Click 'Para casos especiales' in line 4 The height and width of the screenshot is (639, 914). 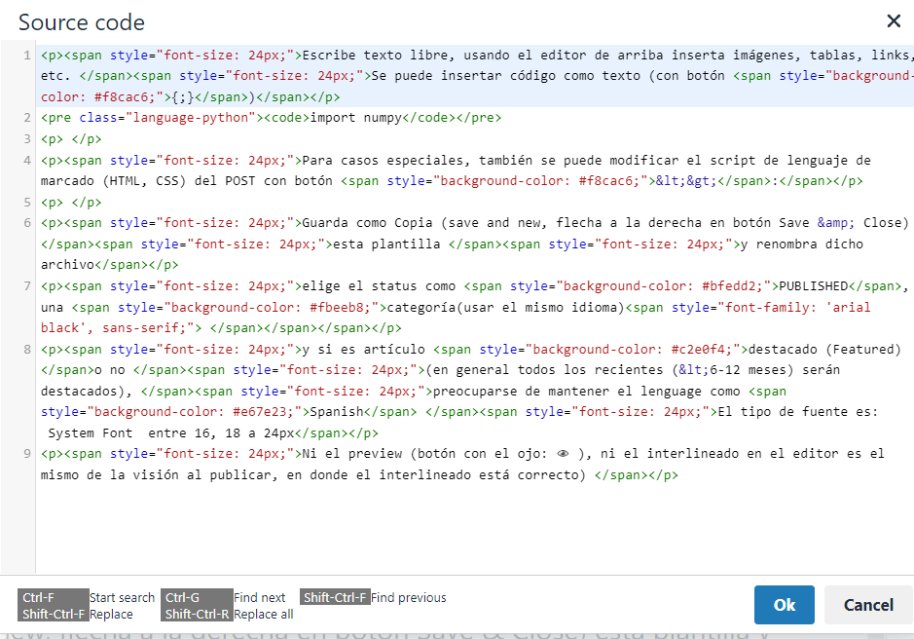[x=383, y=160]
